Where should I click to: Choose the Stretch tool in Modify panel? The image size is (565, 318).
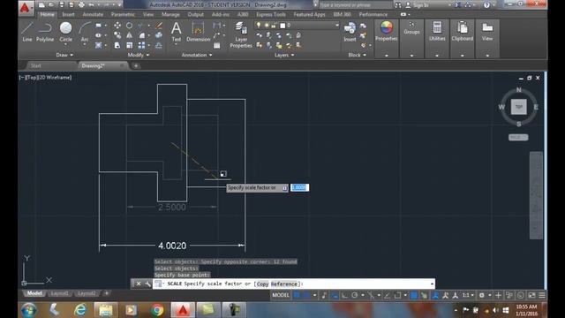[117, 45]
